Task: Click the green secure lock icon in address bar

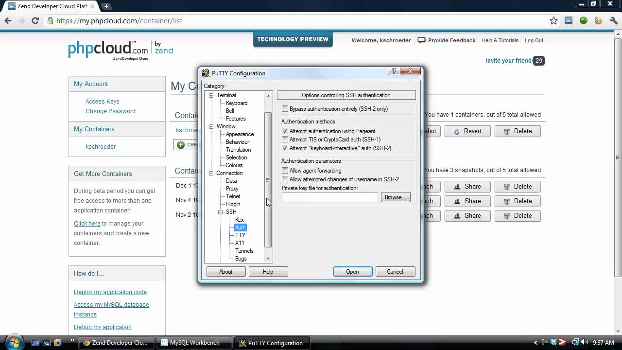Action: click(50, 21)
